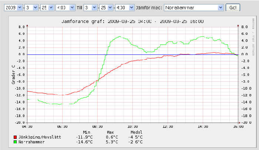Click the Norrahammar legend label
Screen dimensions: 259x150
(33, 142)
